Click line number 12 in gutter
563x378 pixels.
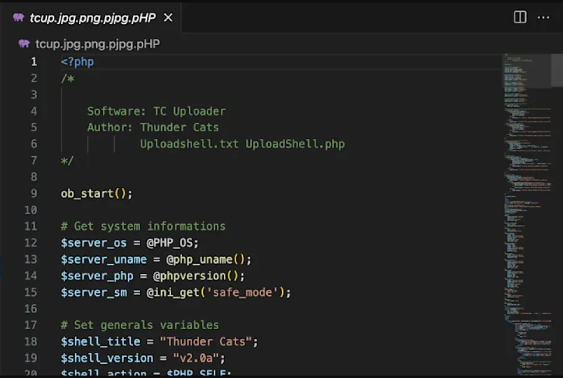pyautogui.click(x=30, y=243)
